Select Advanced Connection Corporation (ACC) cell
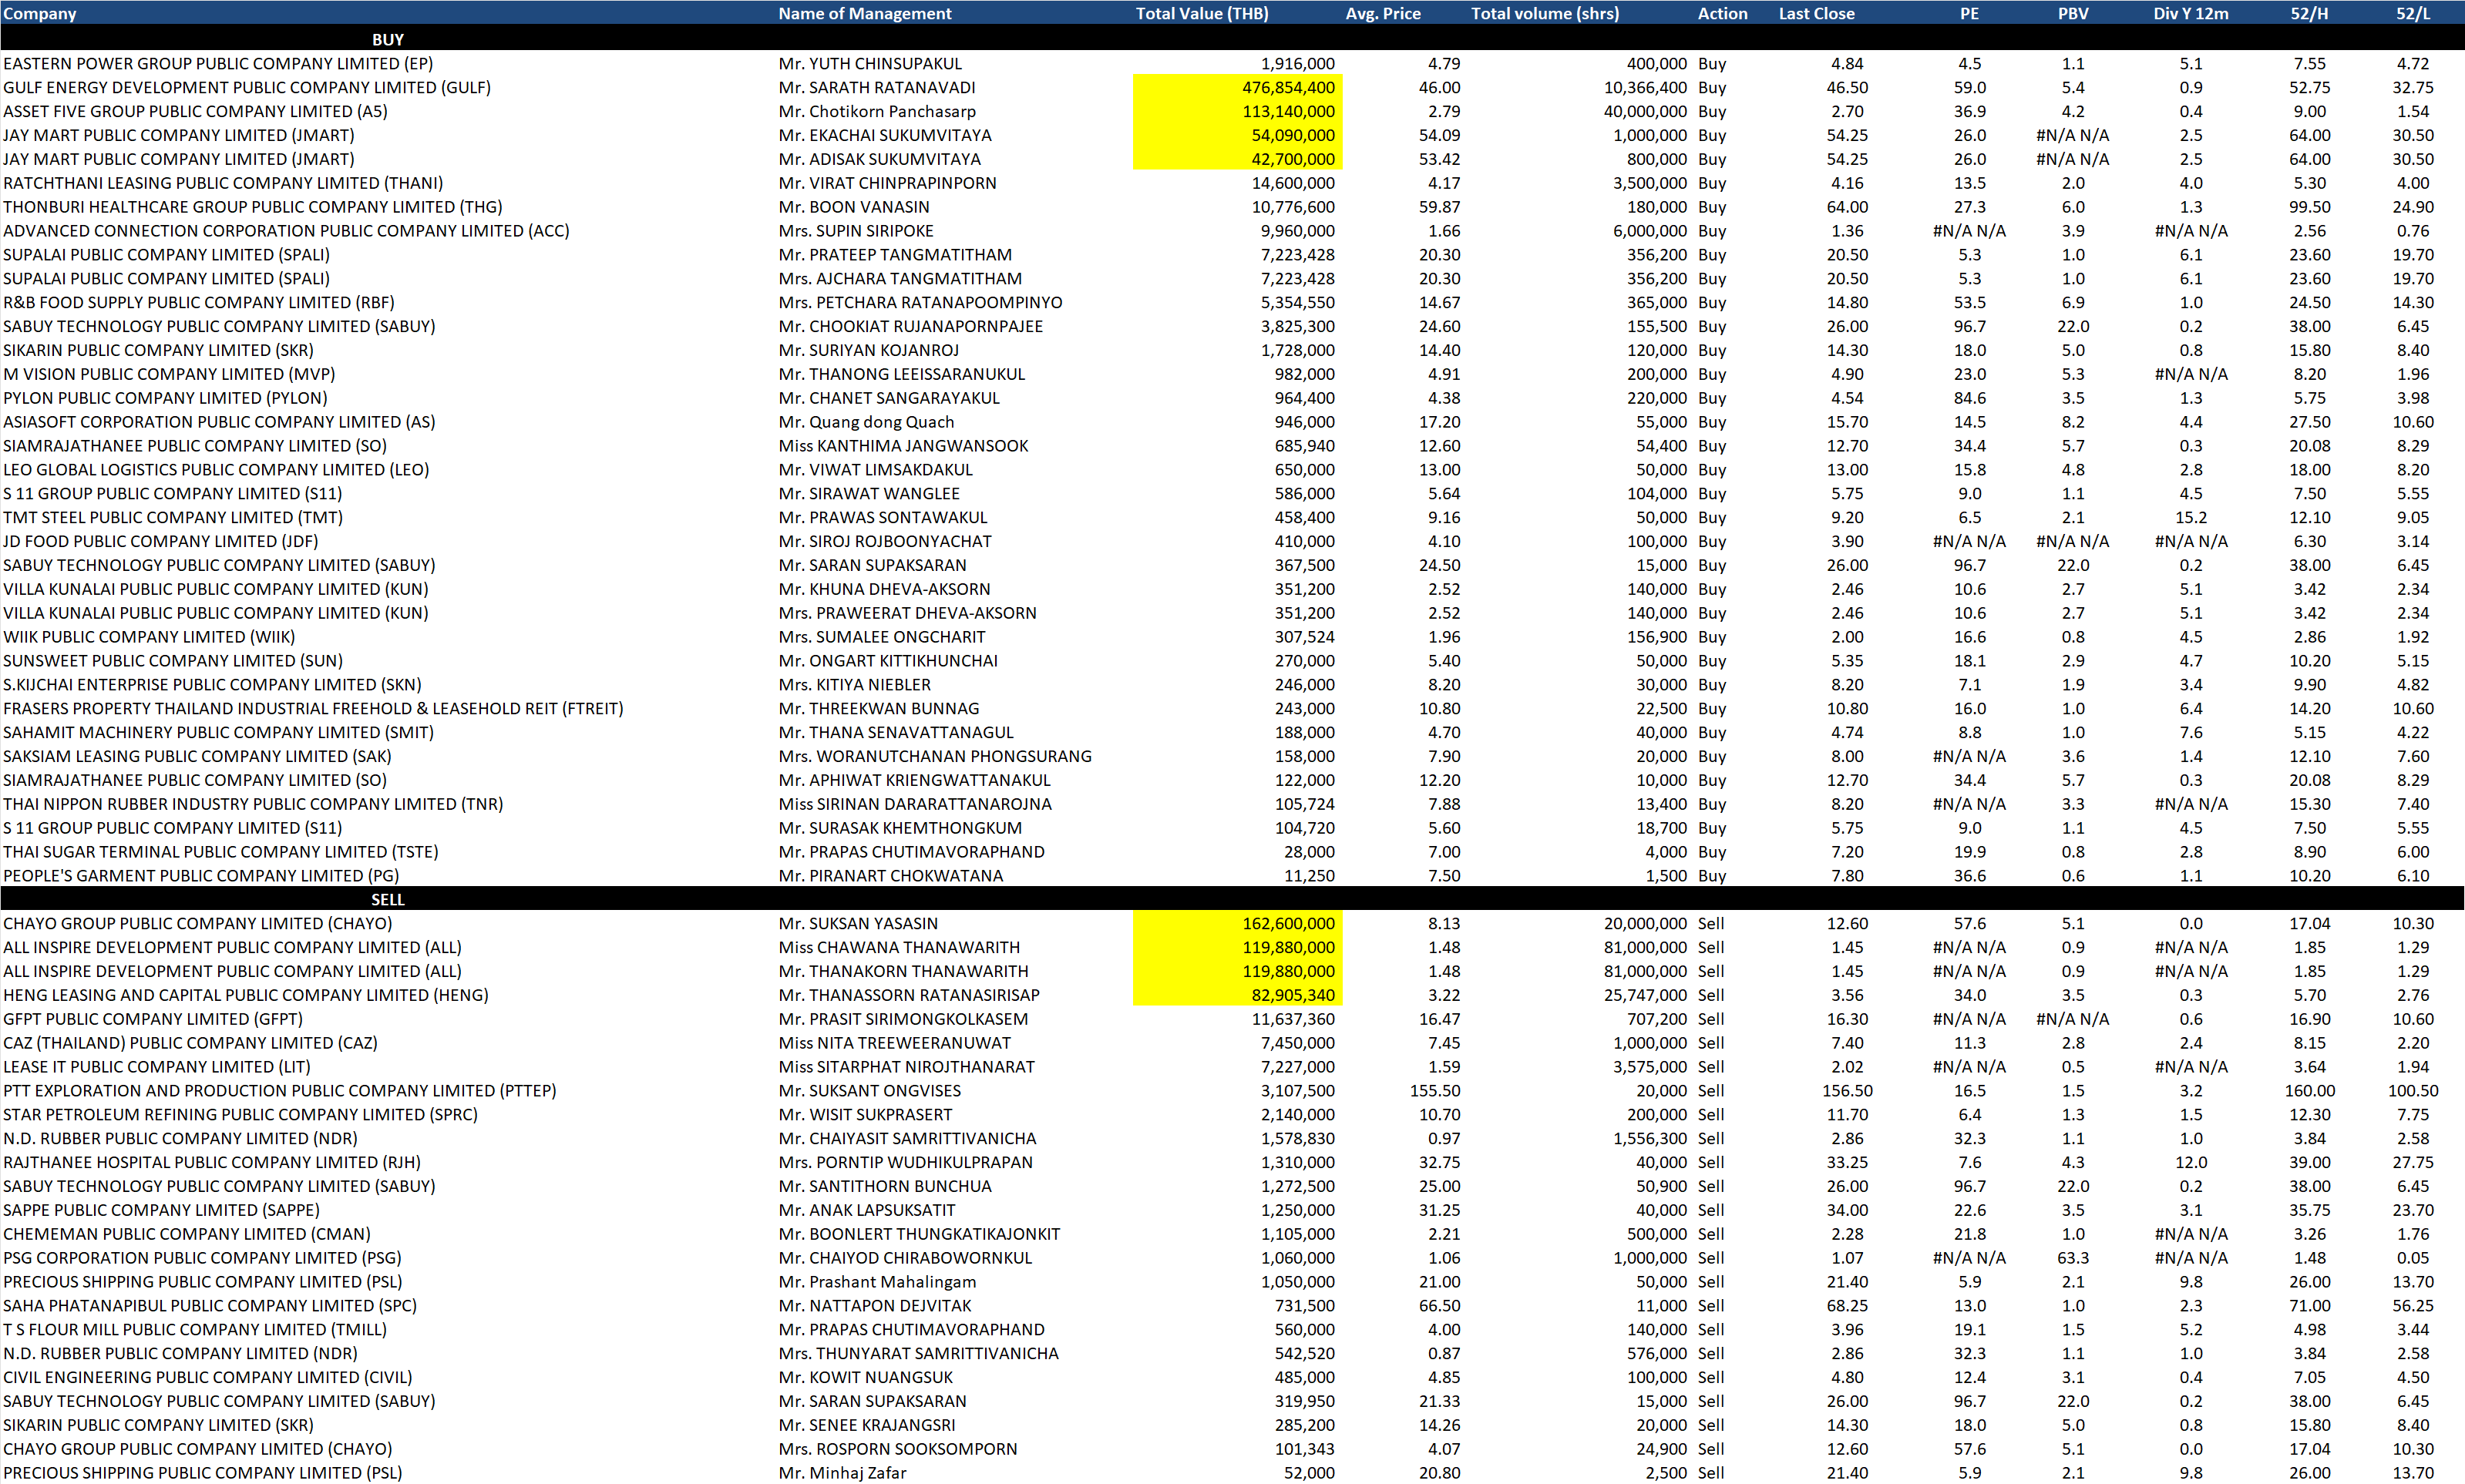The image size is (2465, 1484). (x=286, y=231)
